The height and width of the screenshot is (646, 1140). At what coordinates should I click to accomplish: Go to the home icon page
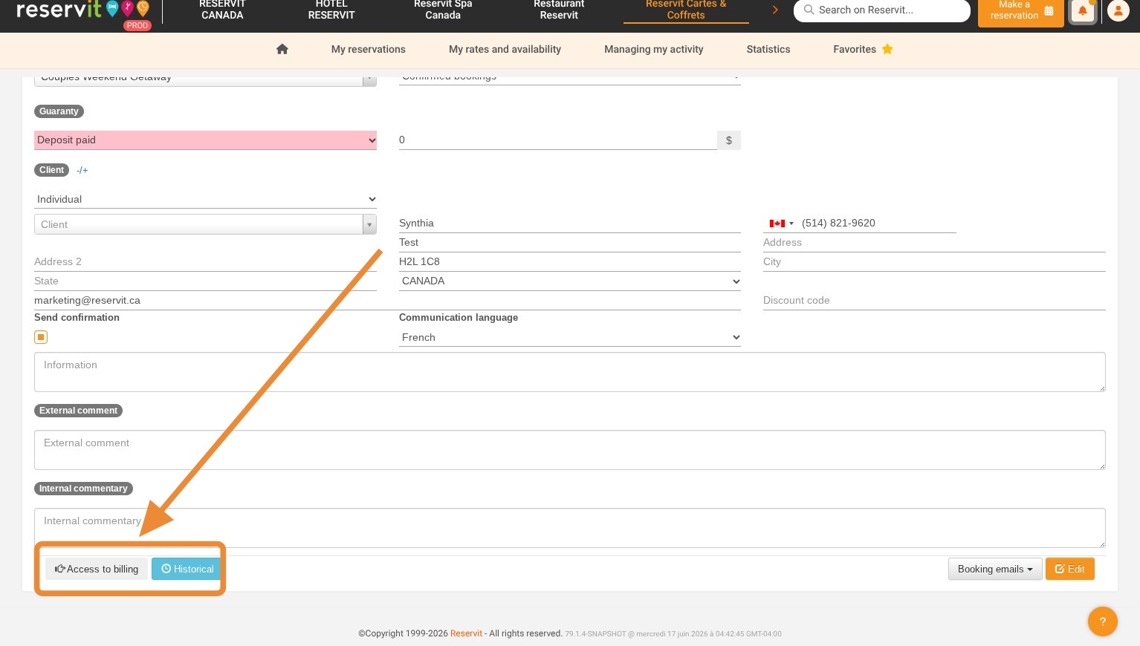coord(282,49)
